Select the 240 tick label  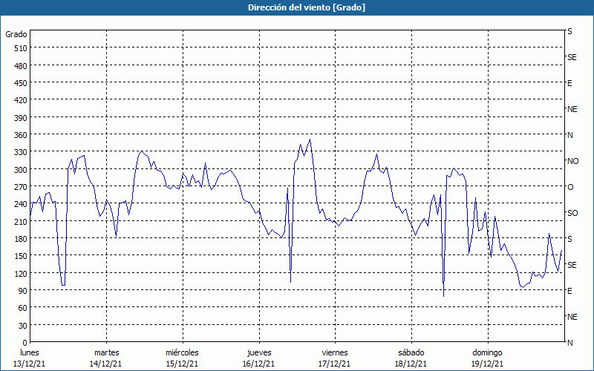pyautogui.click(x=21, y=205)
